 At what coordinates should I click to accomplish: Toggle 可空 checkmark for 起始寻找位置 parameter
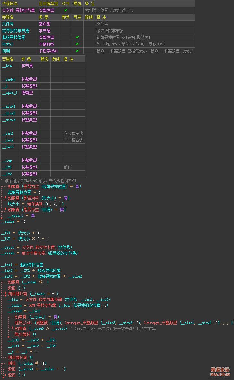pos(77,37)
